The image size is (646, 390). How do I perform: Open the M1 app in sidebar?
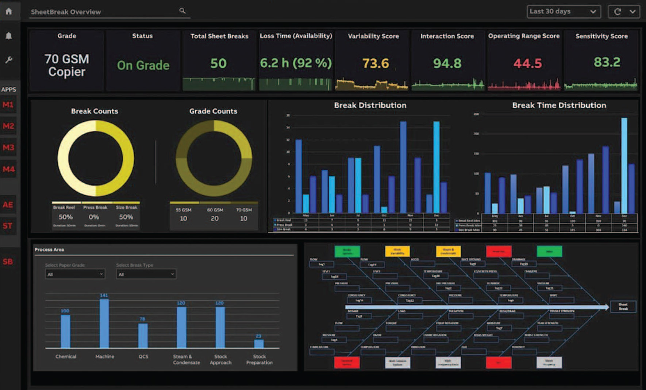(8, 105)
